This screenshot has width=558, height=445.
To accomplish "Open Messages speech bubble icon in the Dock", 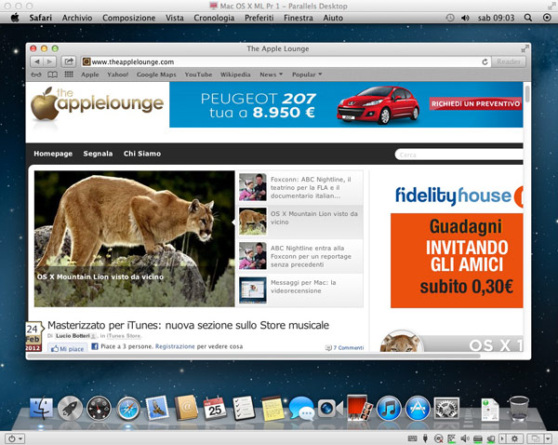I will click(x=301, y=409).
